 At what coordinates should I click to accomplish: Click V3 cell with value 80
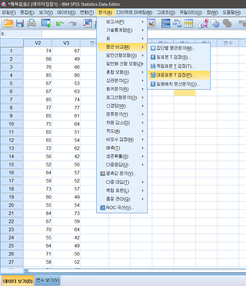[66, 75]
